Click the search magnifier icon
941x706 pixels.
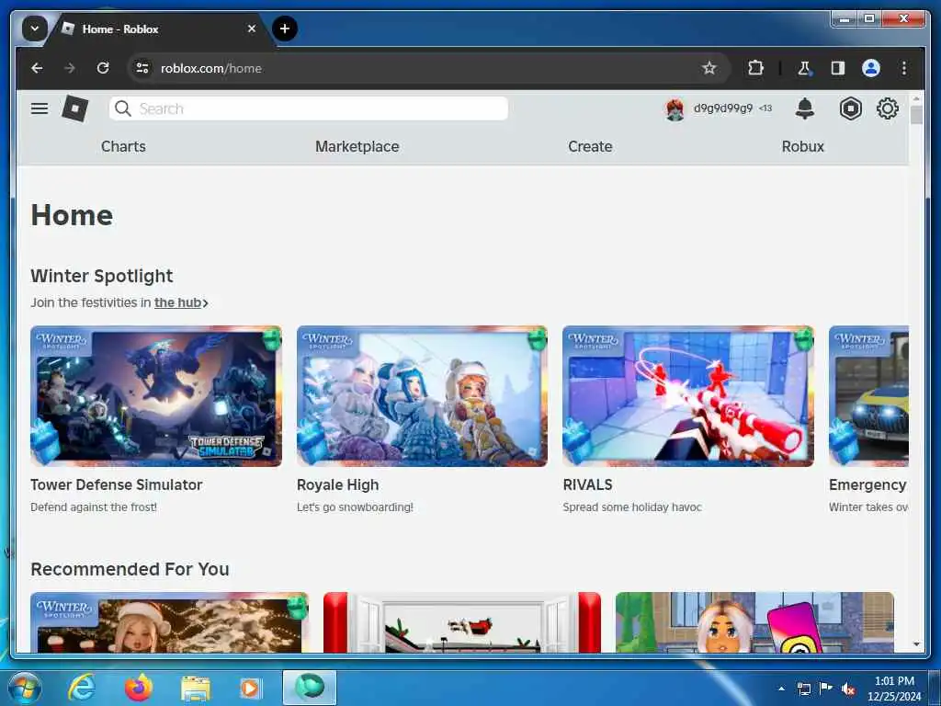point(123,108)
